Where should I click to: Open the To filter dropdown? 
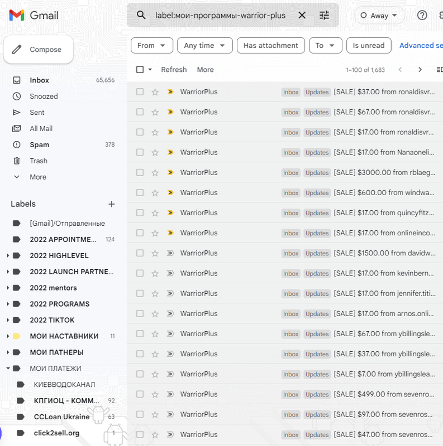click(x=325, y=46)
